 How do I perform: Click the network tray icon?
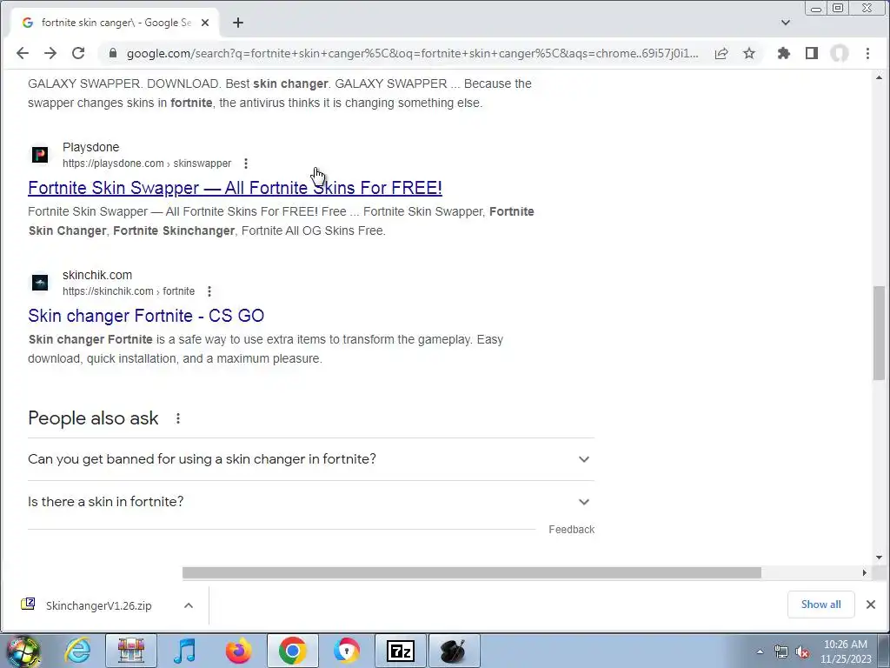(781, 651)
